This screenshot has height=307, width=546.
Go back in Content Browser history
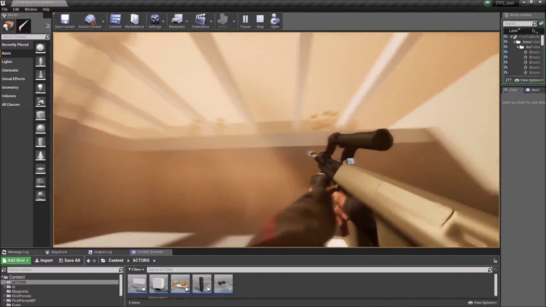[x=88, y=261]
